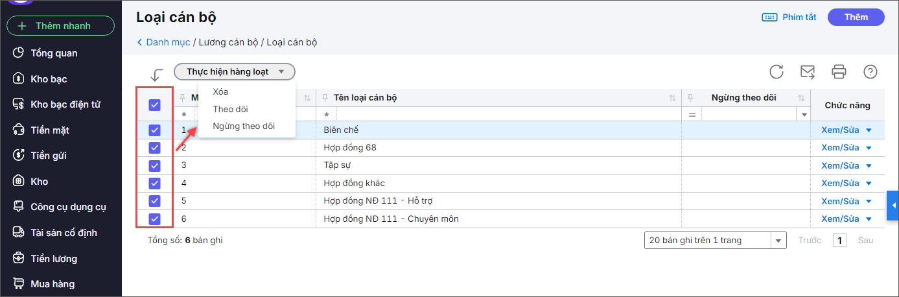Click the refresh data icon

click(x=776, y=71)
